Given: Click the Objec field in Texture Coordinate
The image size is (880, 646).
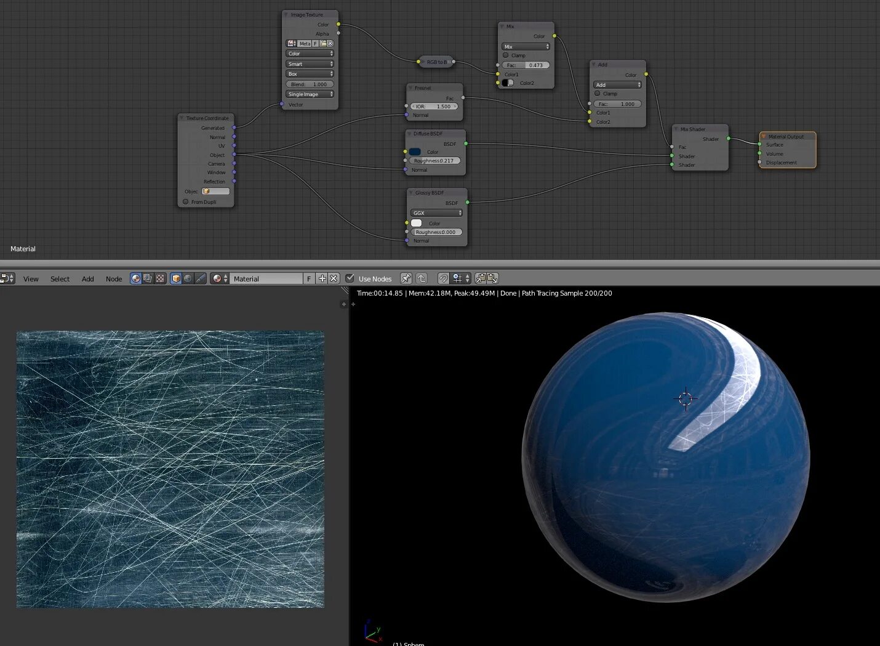Looking at the screenshot, I should [216, 192].
